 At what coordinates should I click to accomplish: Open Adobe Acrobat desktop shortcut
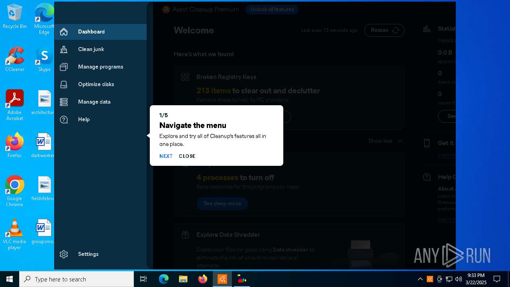15,105
